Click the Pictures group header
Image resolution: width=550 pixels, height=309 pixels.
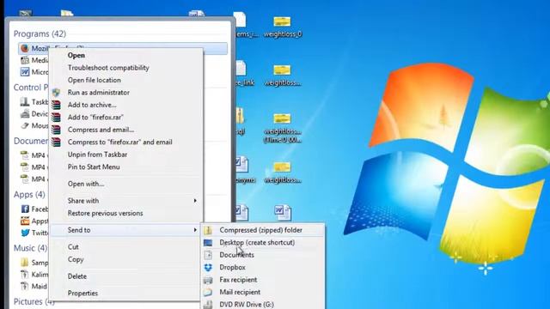pyautogui.click(x=34, y=301)
